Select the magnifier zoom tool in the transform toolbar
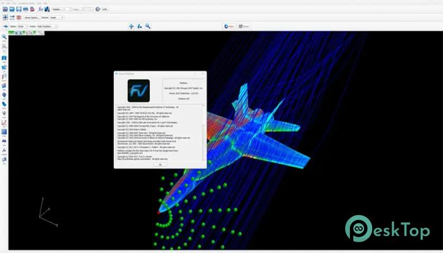Screen dimensions: 443x253 click(147, 27)
